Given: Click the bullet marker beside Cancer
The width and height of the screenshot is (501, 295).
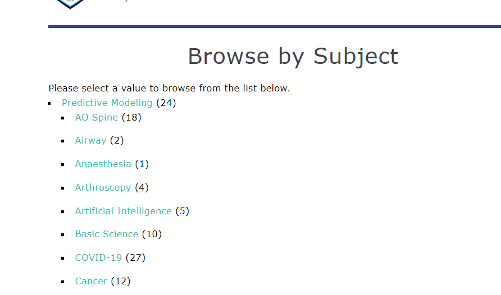Looking at the screenshot, I should coord(63,282).
